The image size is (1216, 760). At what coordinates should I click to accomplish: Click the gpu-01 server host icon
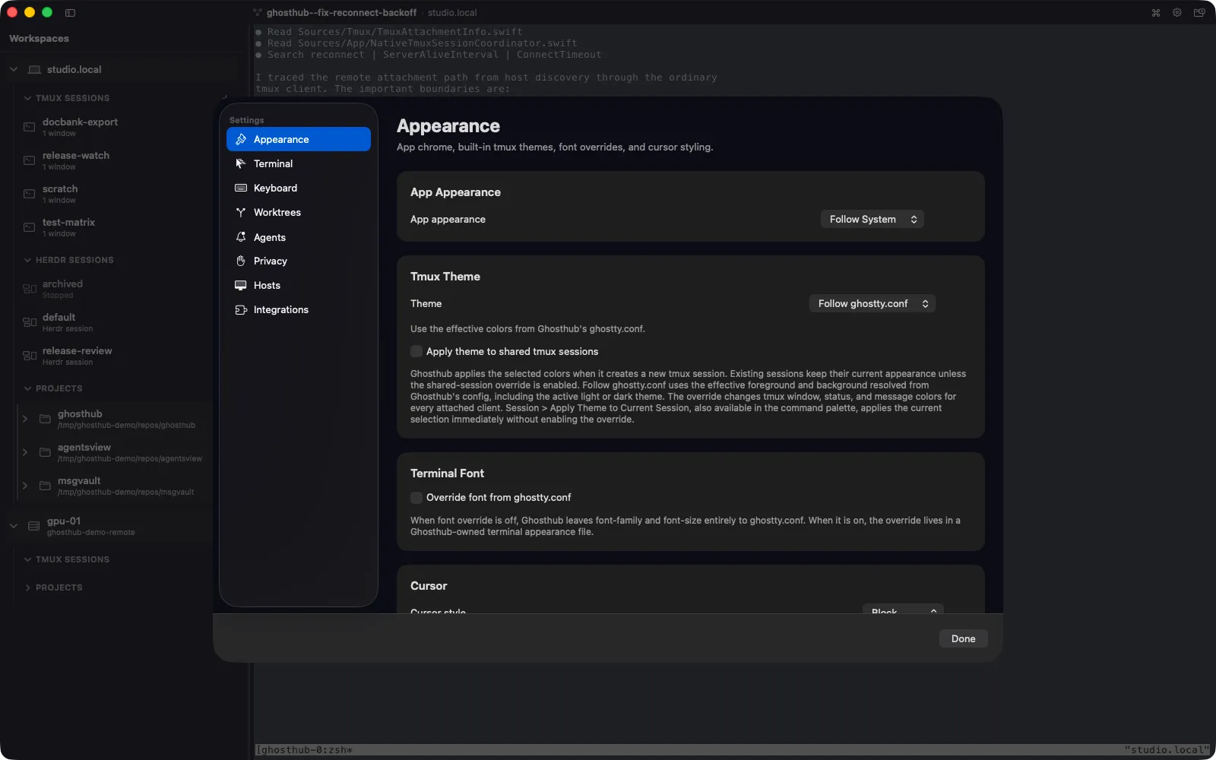33,526
